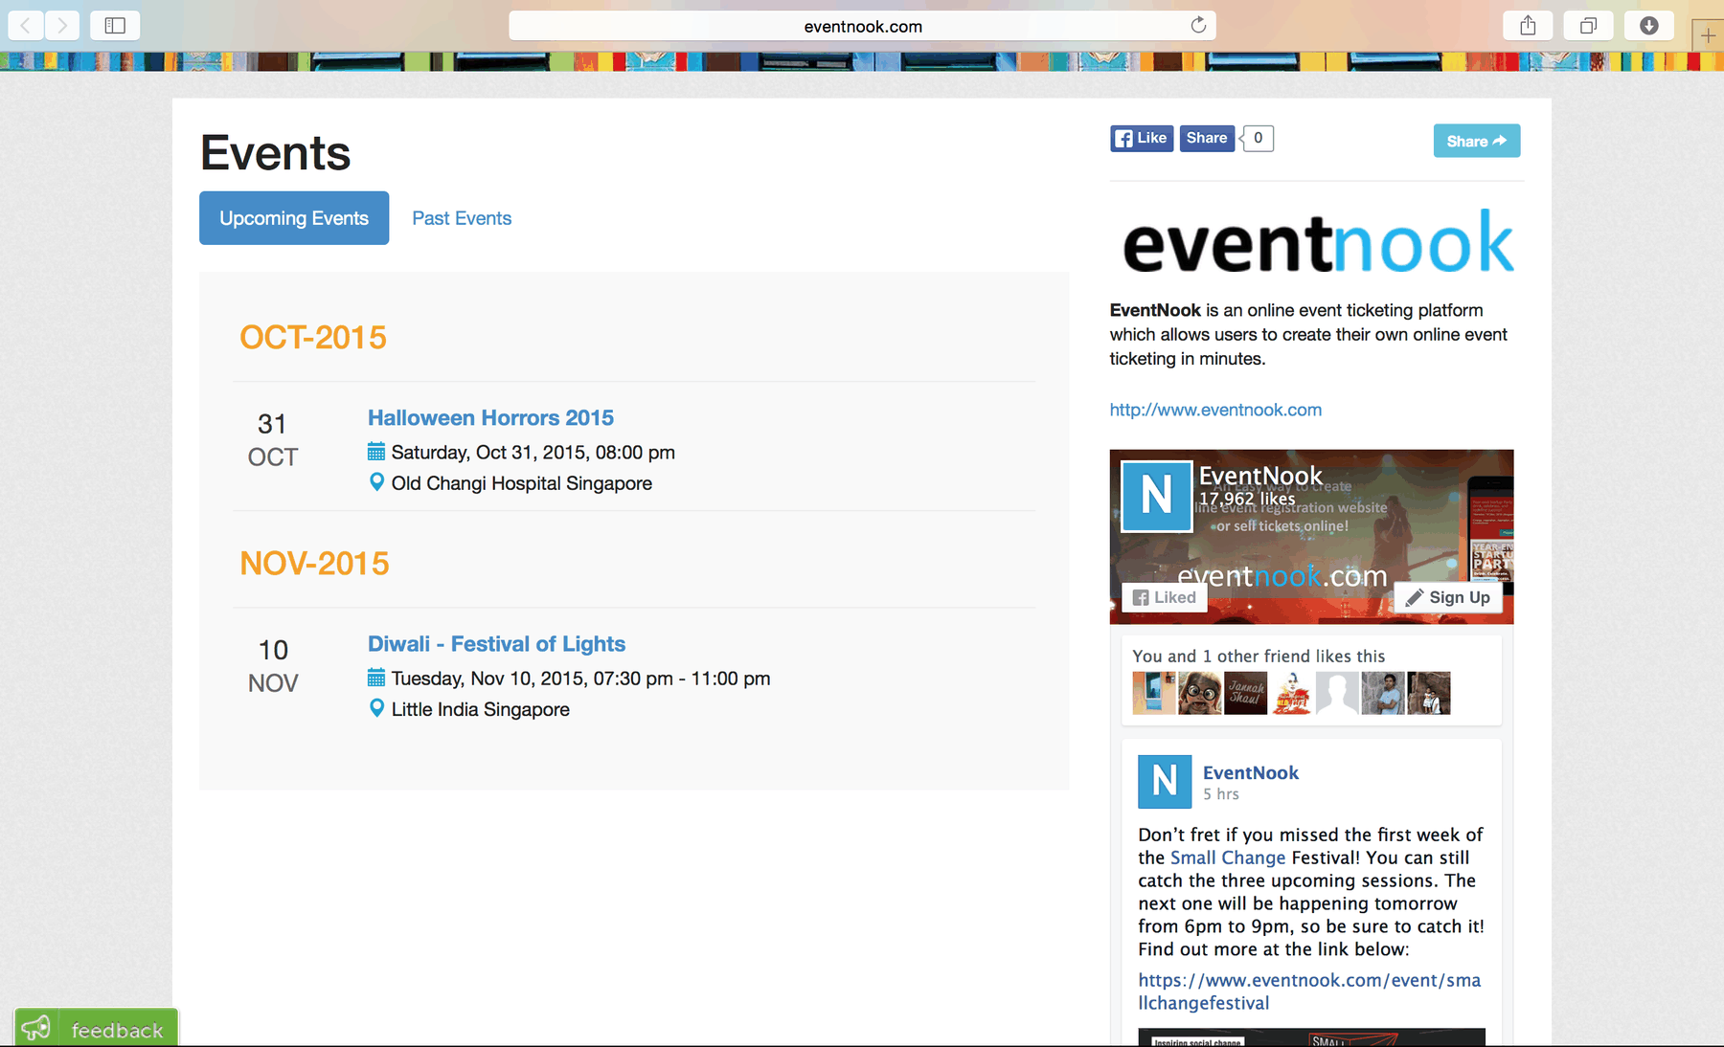
Task: Open the EventNook post author name
Action: (x=1251, y=772)
